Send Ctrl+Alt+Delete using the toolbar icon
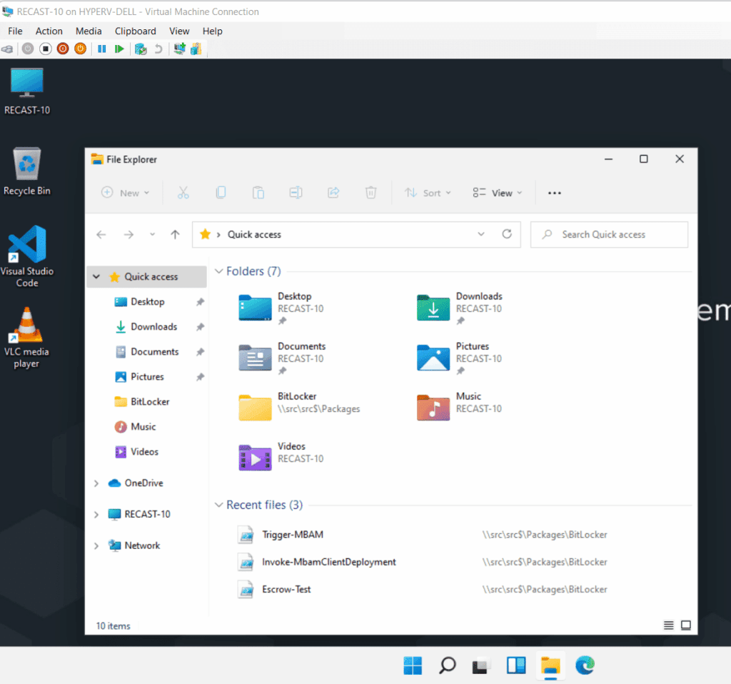Screen dimensions: 731x684 (x=7, y=49)
